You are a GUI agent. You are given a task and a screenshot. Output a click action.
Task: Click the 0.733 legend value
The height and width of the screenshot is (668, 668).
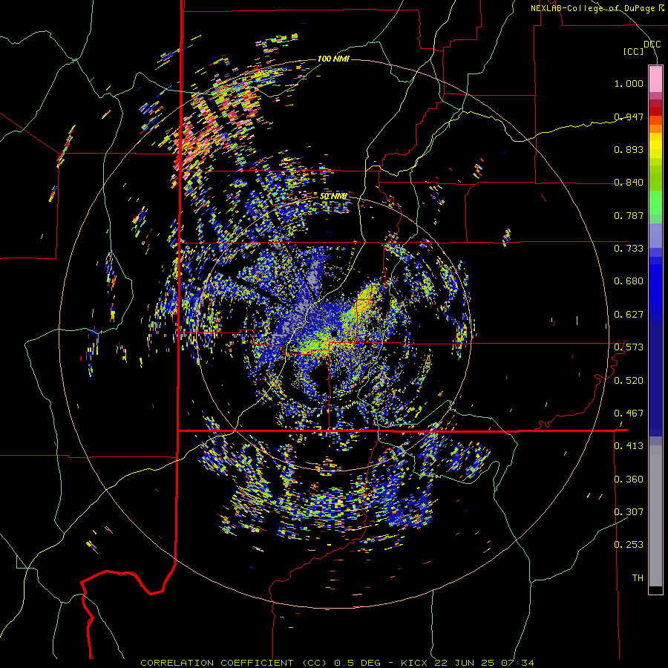coord(629,248)
